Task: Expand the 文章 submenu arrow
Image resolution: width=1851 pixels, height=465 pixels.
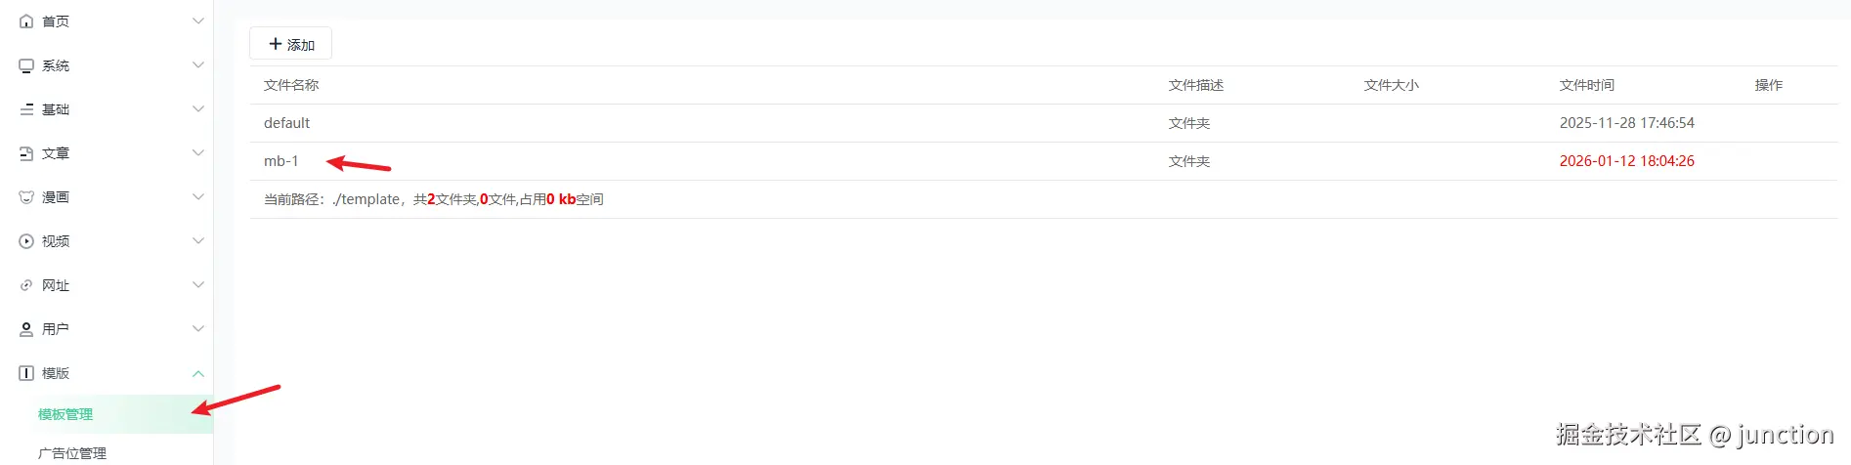Action: [198, 153]
